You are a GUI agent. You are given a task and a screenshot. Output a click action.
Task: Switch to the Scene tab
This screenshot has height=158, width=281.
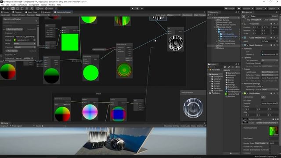5,12
